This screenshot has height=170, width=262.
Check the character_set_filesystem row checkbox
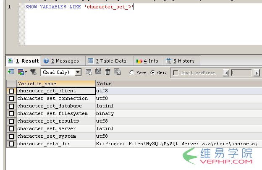[11, 114]
